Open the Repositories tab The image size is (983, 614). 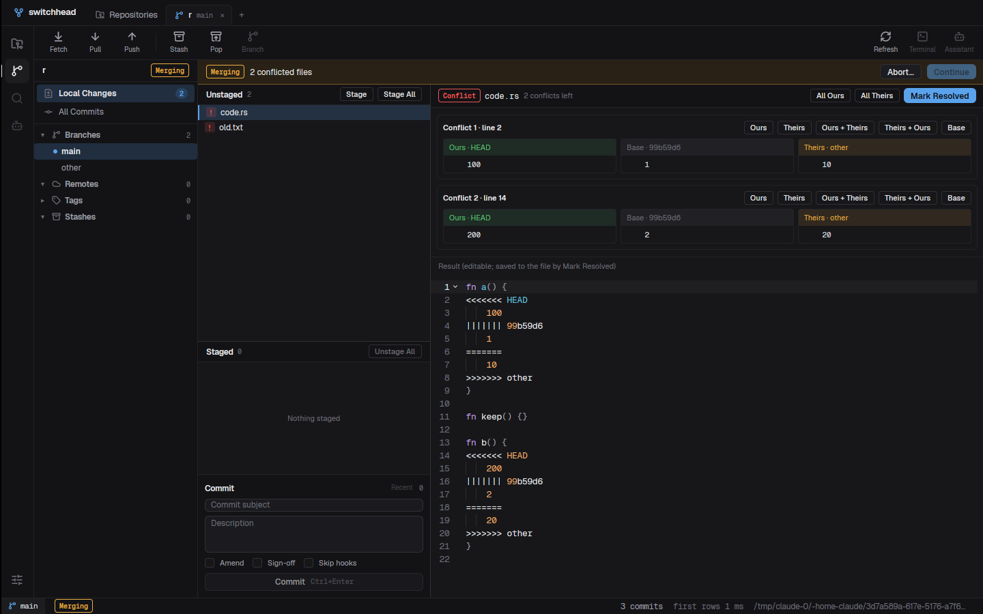(x=127, y=15)
